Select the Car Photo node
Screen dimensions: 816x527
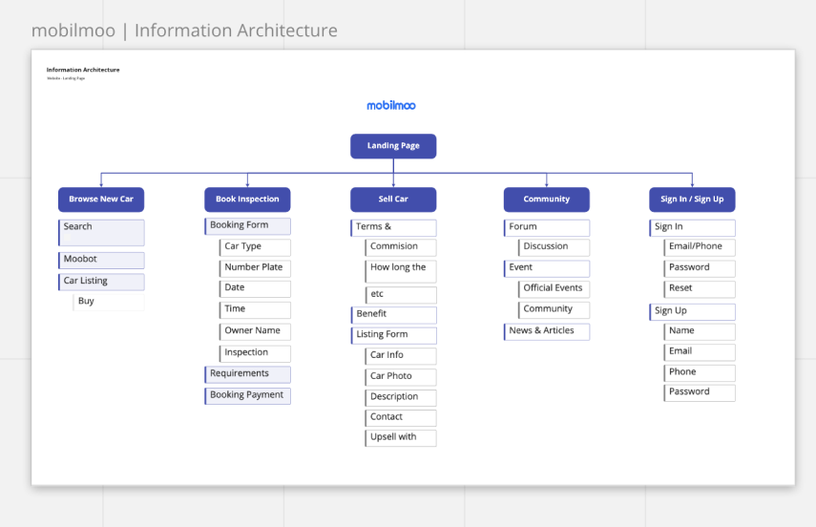click(401, 376)
